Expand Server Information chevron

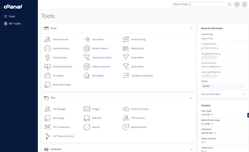[x=243, y=94]
